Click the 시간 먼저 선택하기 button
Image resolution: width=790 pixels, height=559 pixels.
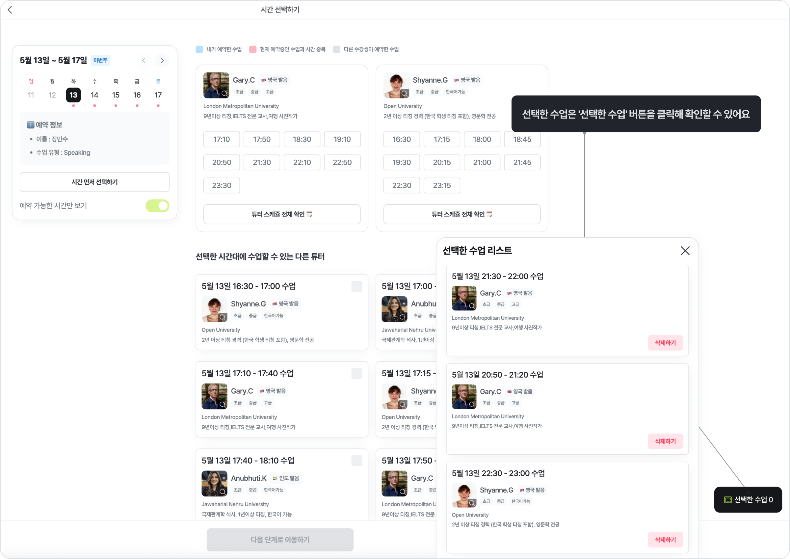94,182
